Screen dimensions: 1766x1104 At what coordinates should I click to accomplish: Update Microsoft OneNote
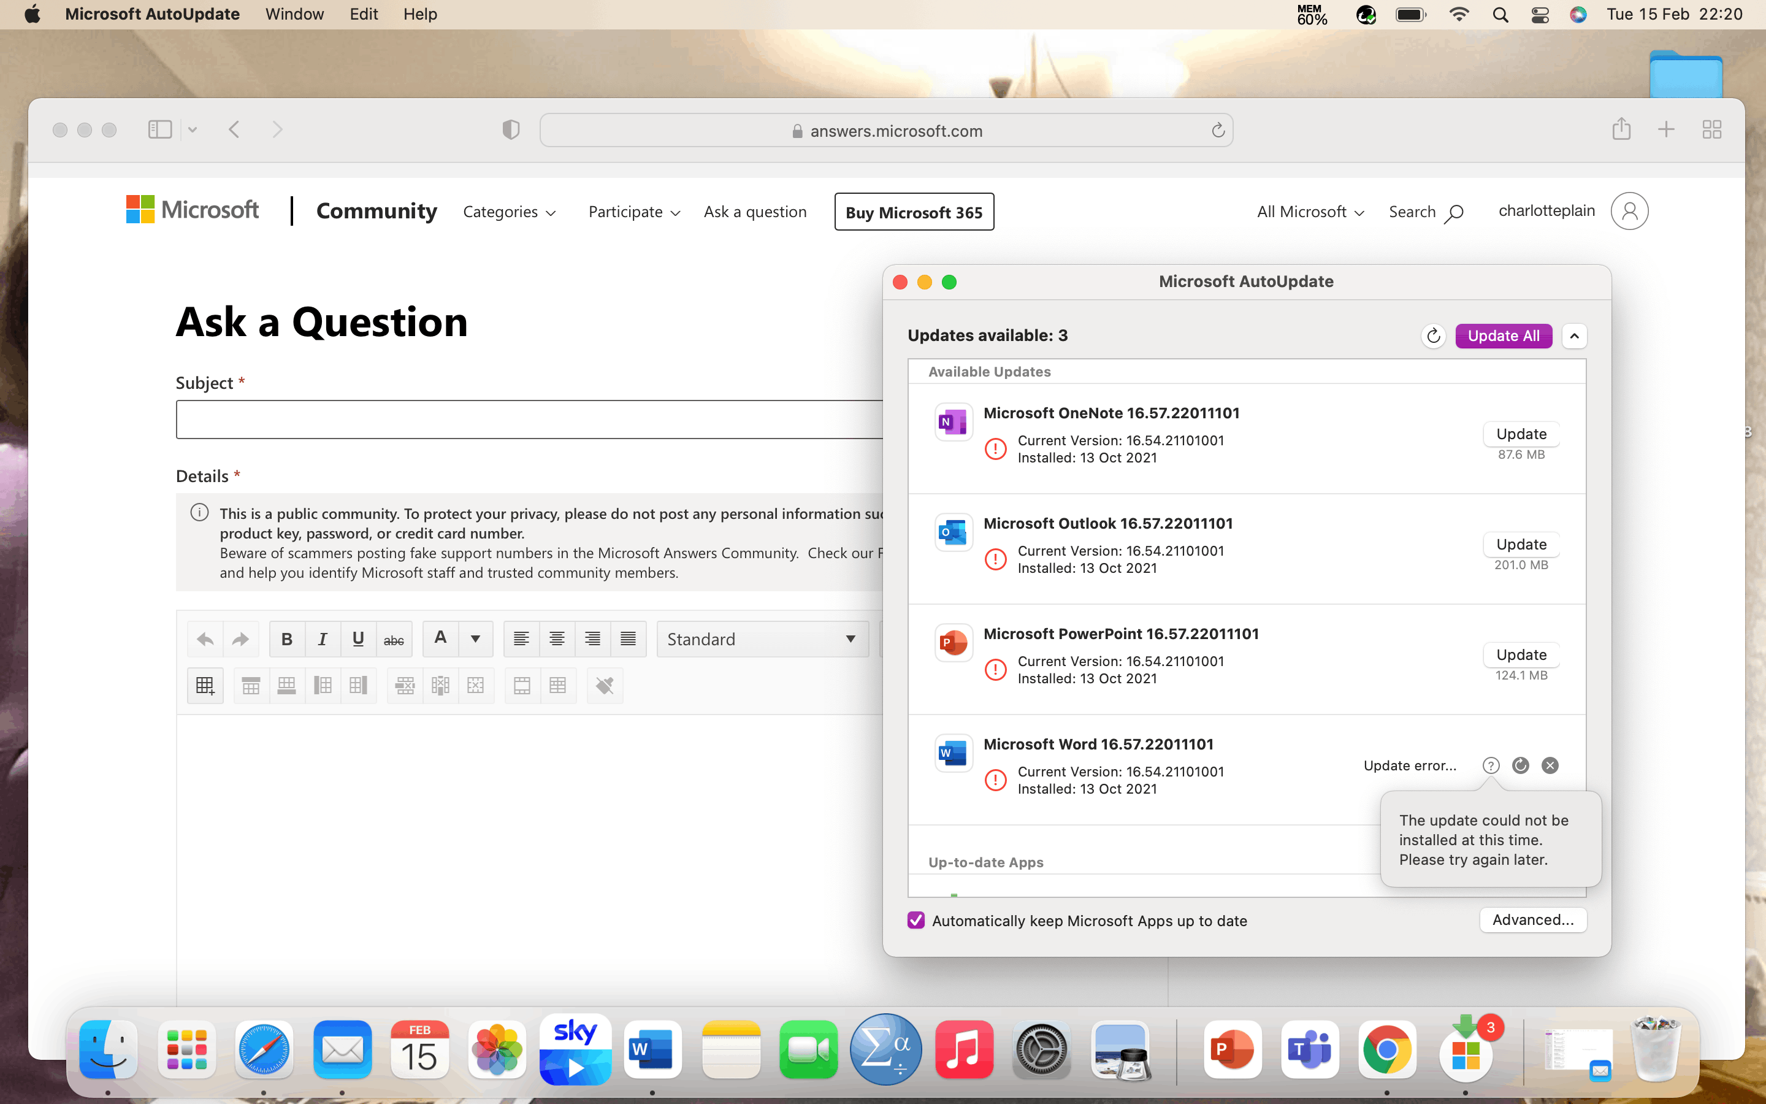pos(1521,434)
